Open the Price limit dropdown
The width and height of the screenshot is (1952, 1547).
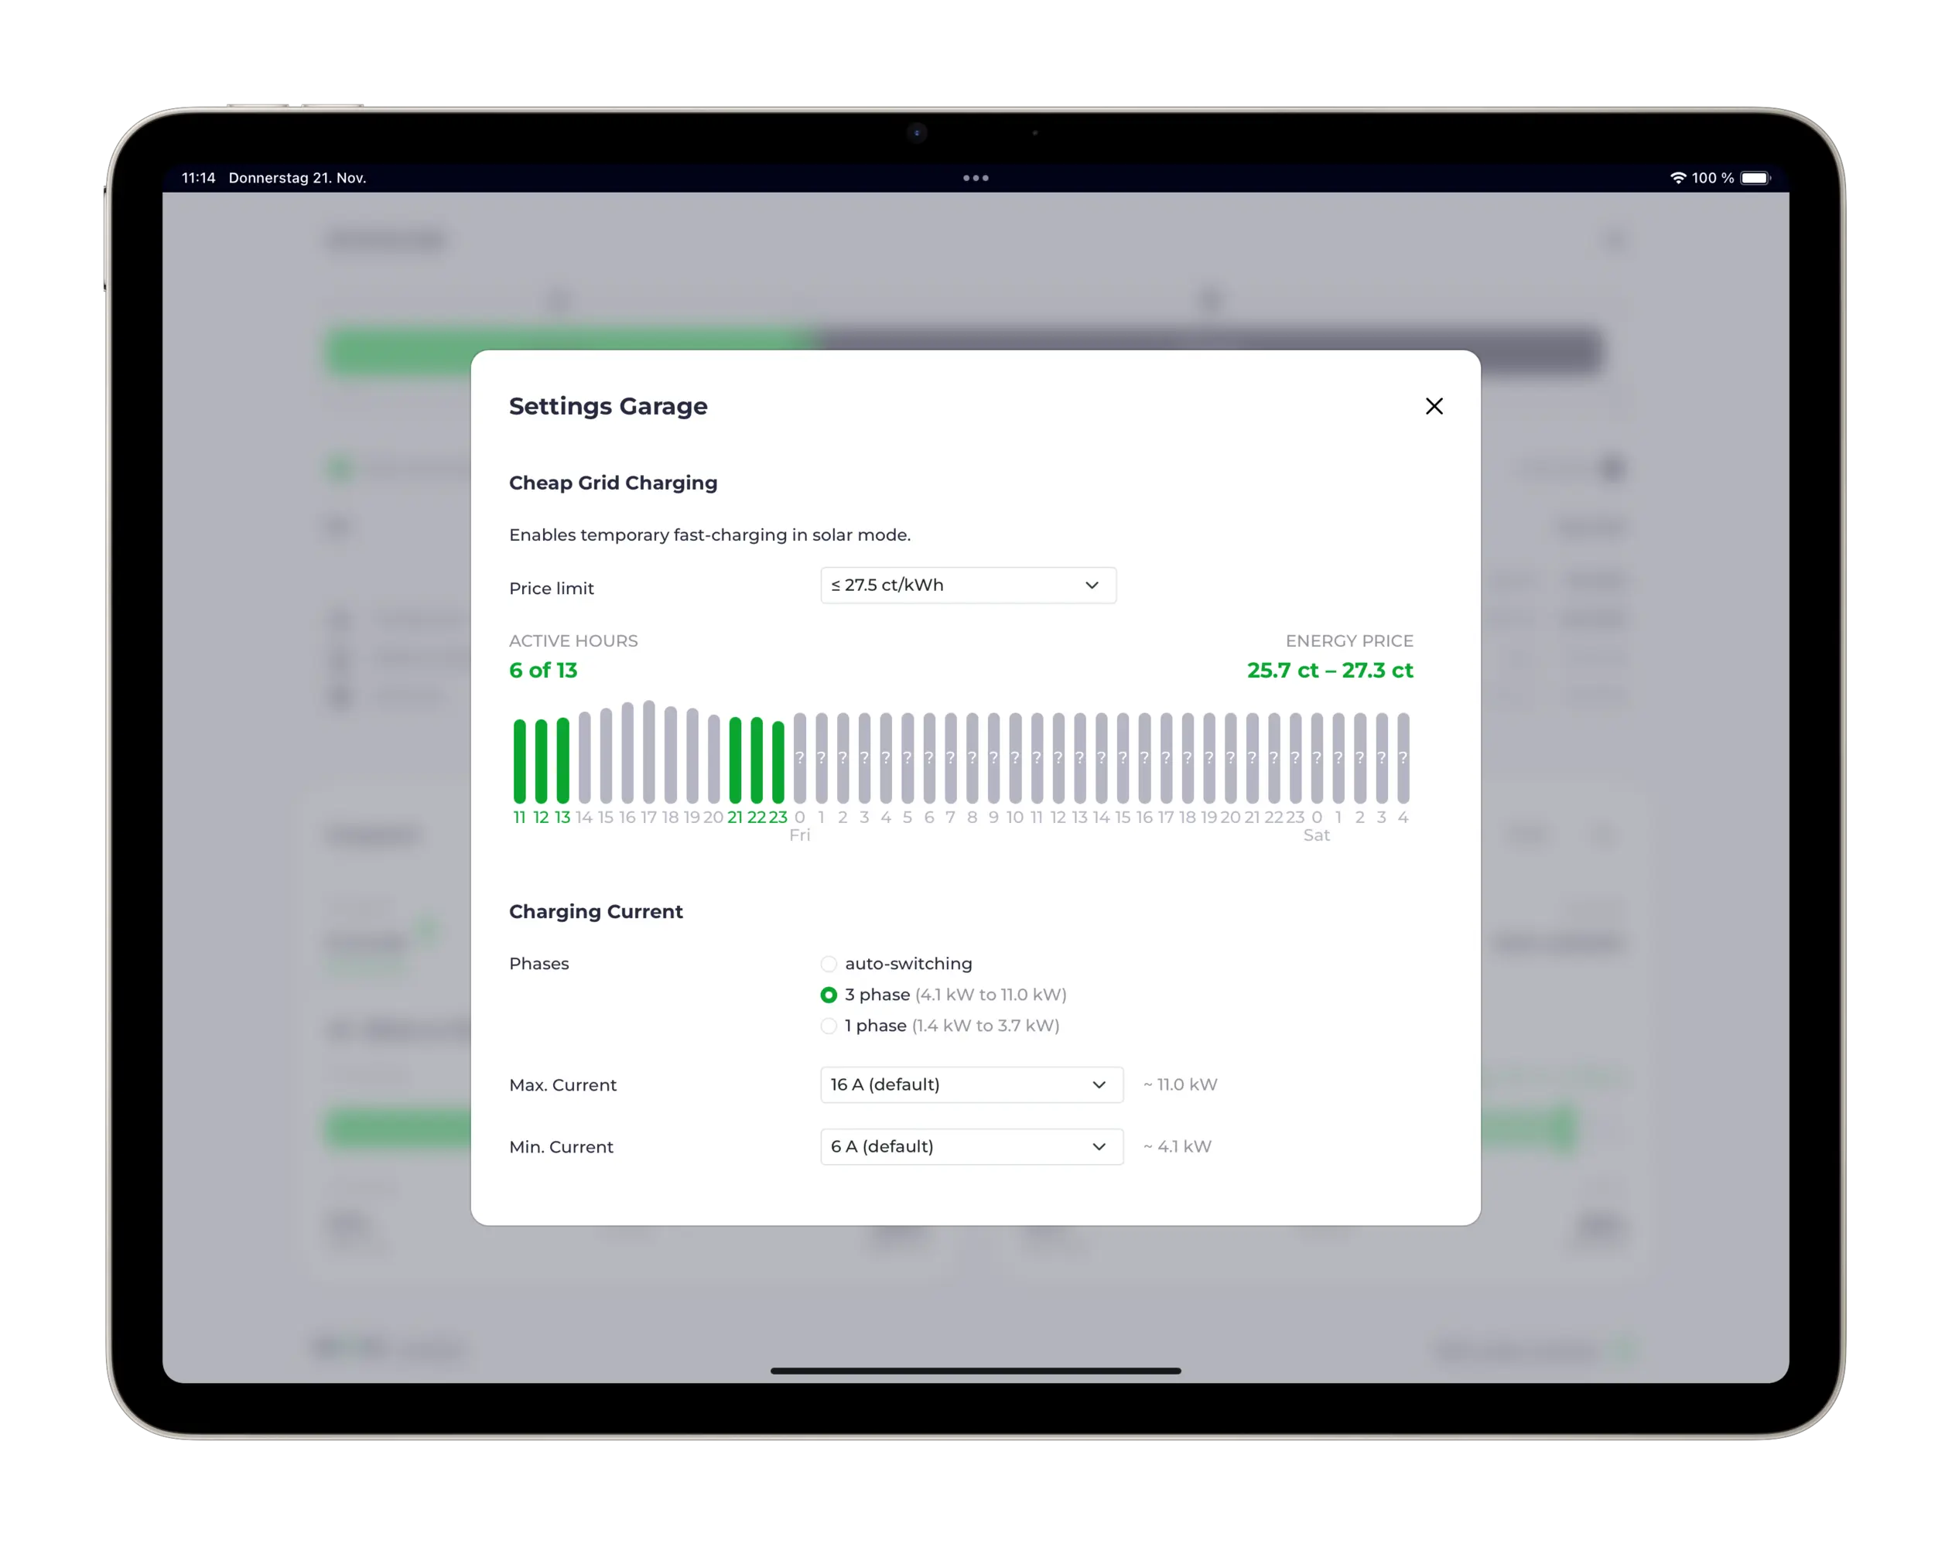click(x=967, y=586)
